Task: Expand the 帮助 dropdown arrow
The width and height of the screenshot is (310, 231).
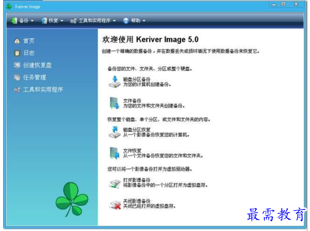Action: [144, 21]
